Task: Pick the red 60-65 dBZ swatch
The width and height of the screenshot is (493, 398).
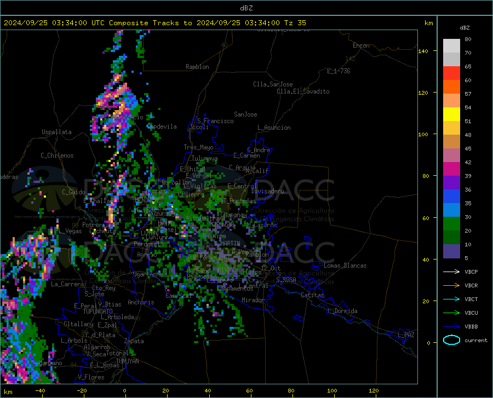Action: pos(451,73)
